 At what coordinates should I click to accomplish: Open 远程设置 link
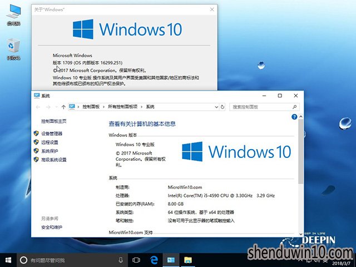coord(50,142)
